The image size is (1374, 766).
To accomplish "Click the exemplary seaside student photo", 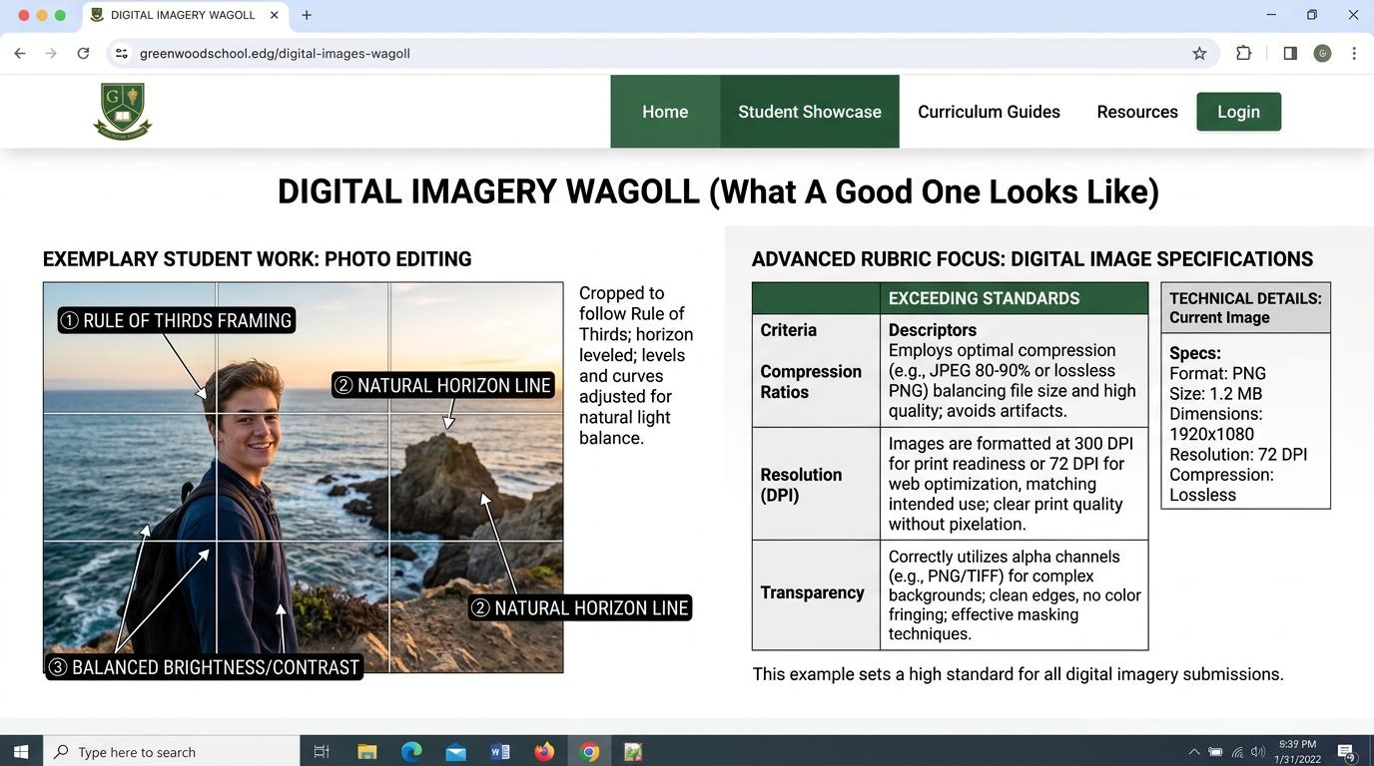I will pyautogui.click(x=303, y=477).
